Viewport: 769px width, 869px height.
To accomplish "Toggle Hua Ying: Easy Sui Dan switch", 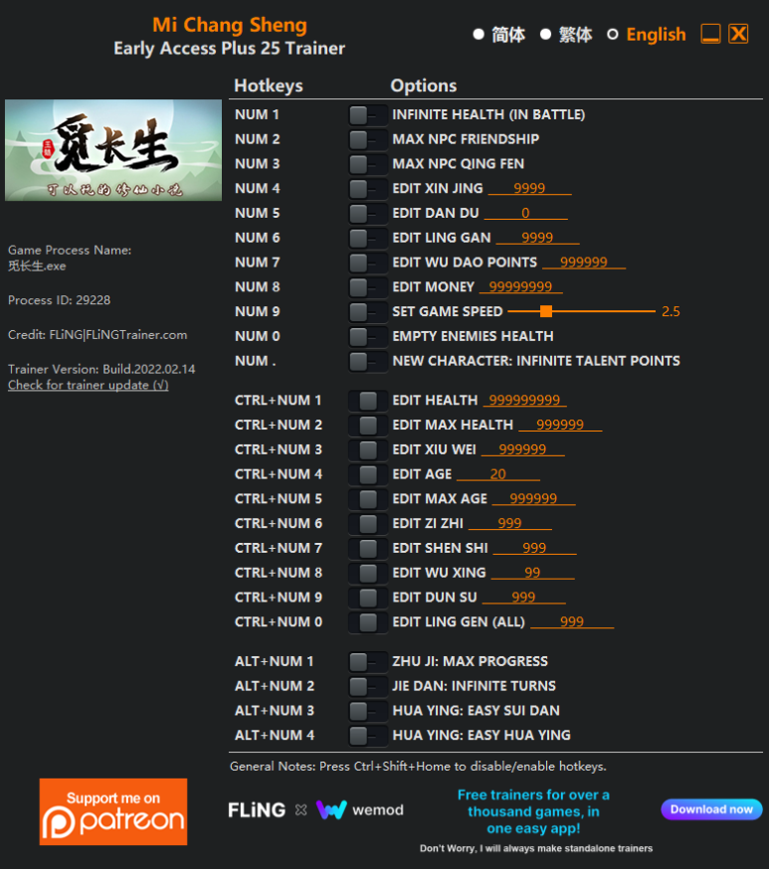I will [x=368, y=711].
